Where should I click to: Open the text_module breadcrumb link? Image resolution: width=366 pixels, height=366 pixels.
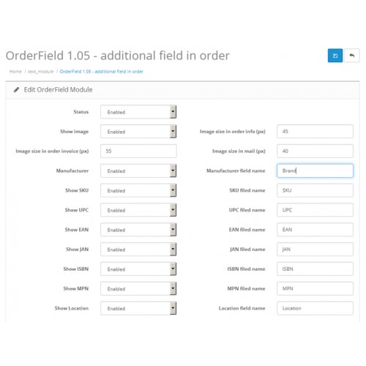[40, 72]
